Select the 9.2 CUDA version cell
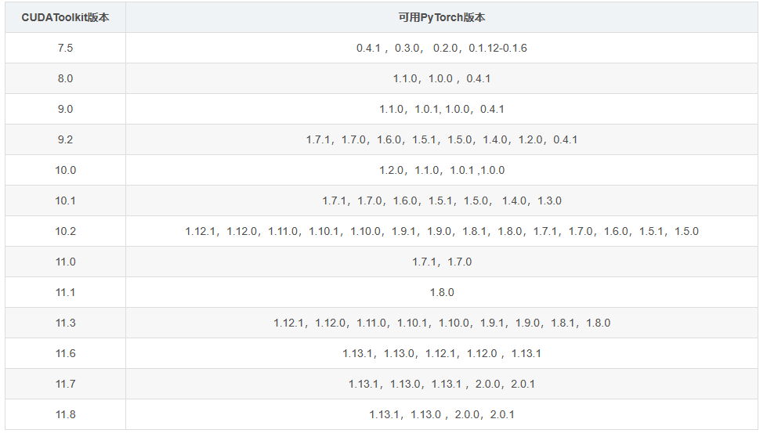Image resolution: width=767 pixels, height=437 pixels. [65, 139]
